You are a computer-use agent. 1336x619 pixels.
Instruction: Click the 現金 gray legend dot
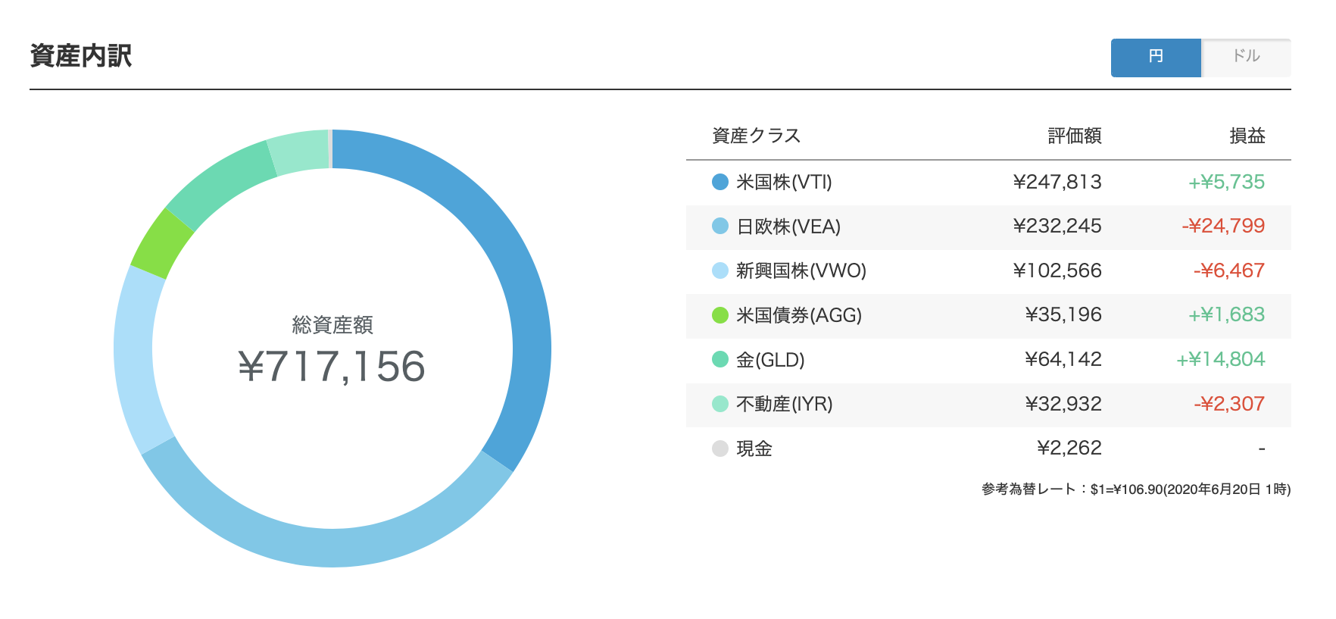click(720, 449)
